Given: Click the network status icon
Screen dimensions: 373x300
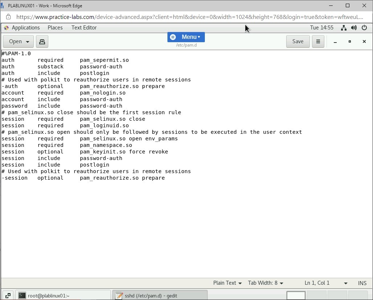Looking at the screenshot, I should [344, 28].
